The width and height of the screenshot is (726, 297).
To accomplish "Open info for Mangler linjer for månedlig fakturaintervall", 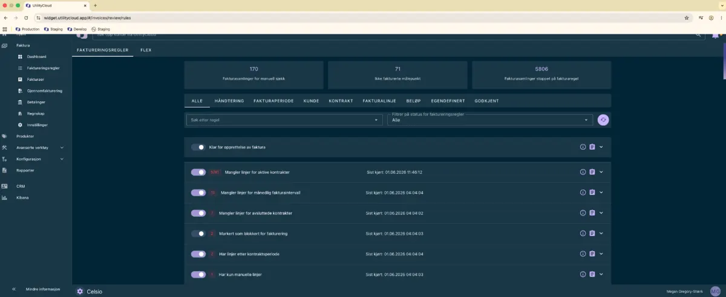I will click(583, 193).
